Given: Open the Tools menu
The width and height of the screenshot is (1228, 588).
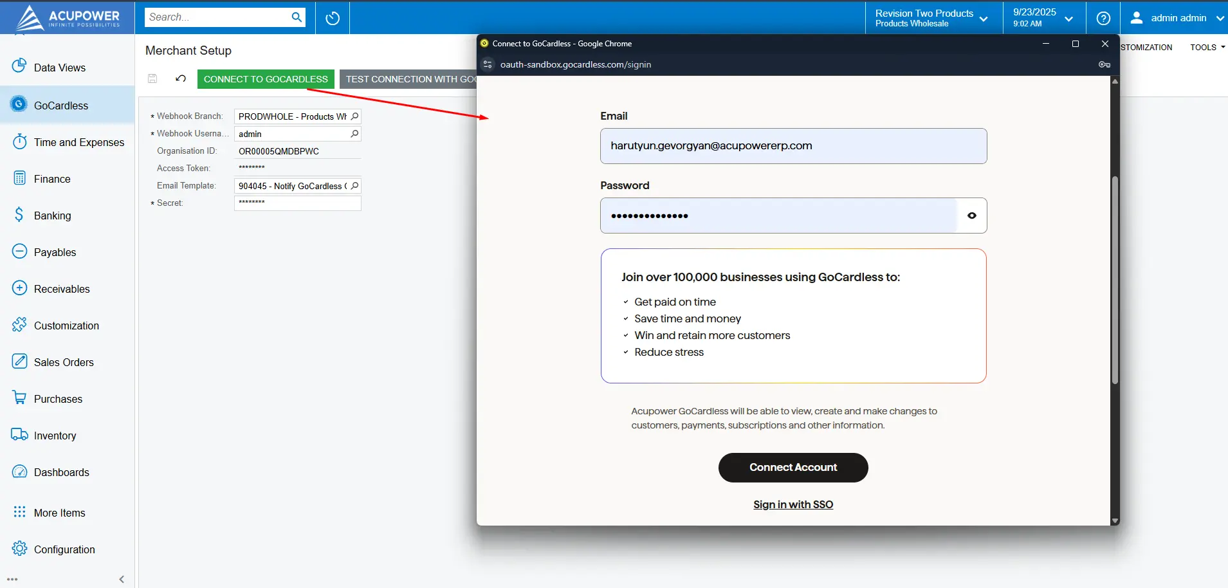Looking at the screenshot, I should click(1207, 47).
